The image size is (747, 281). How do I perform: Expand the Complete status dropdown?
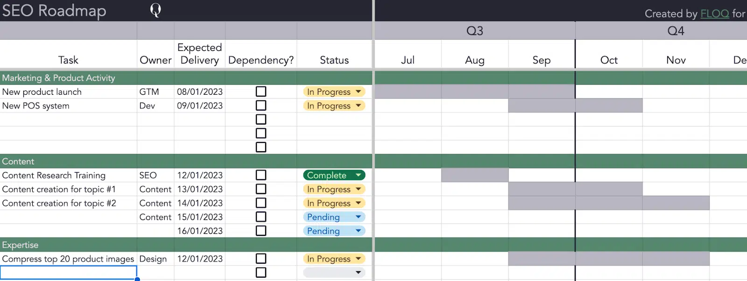358,175
